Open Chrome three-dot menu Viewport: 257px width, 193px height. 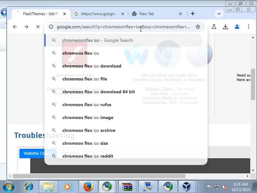[x=249, y=27]
